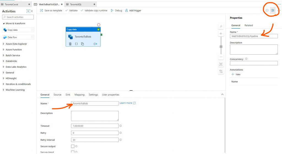282x154 pixels.
Task: View activity JSON code with braces icon
Action: [x=76, y=44]
